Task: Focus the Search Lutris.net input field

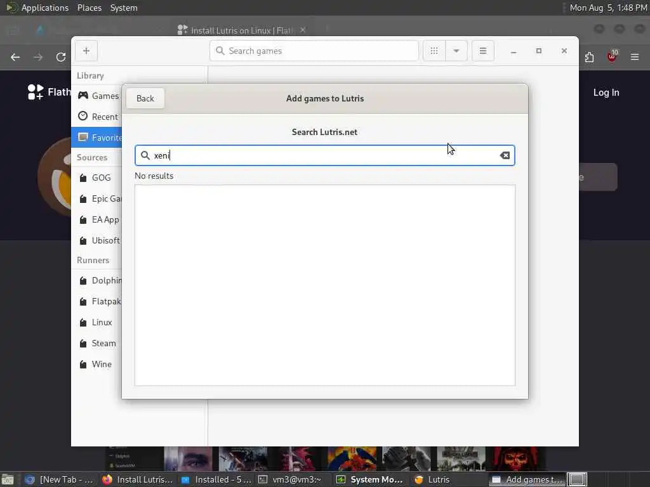Action: (324, 155)
